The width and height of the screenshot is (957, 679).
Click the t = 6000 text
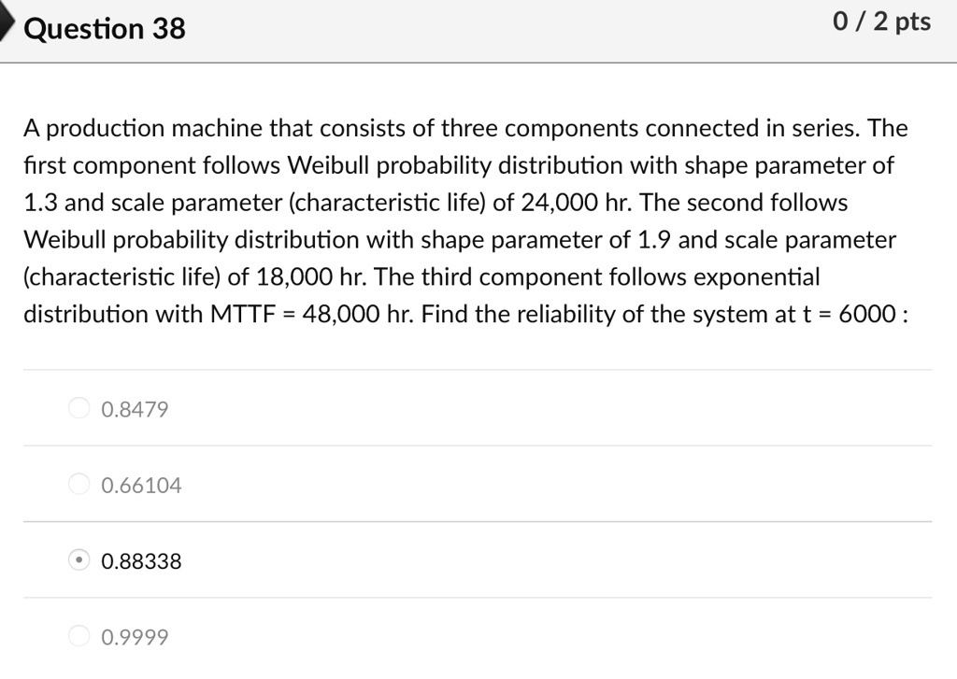(849, 314)
